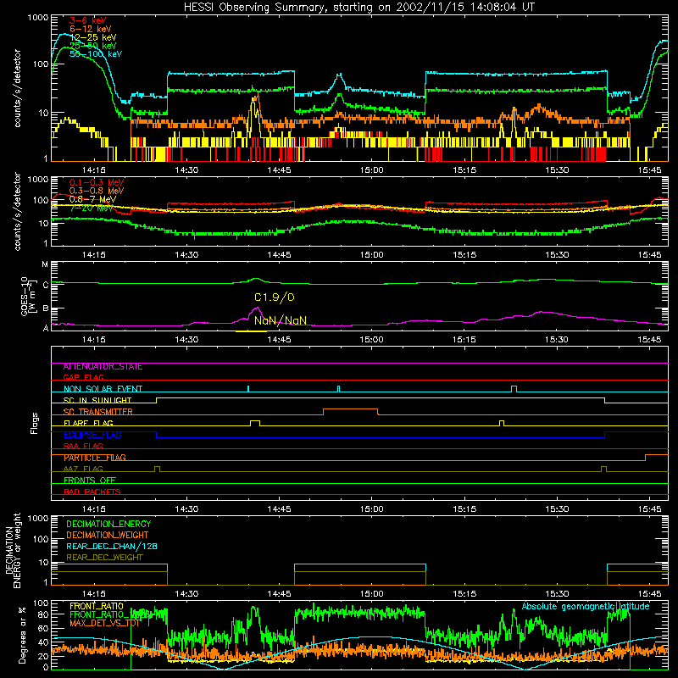678x678 pixels.
Task: Select the FRONTS_OFF flag label
Action: 90,481
